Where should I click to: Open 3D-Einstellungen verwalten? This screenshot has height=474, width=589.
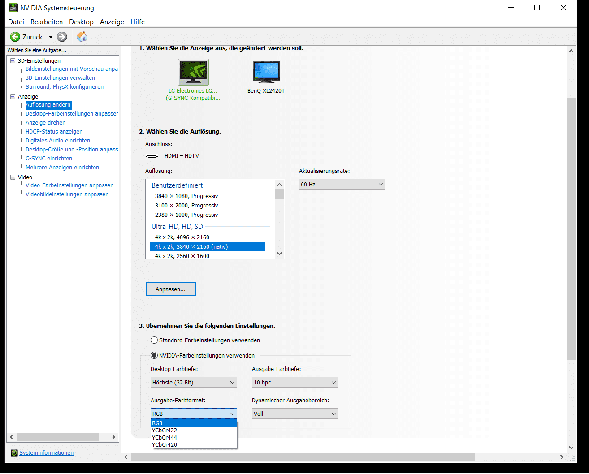click(x=60, y=78)
